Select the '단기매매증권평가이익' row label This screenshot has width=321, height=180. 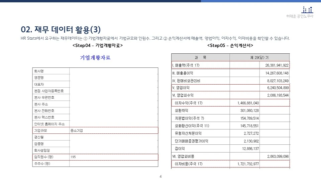(191, 141)
